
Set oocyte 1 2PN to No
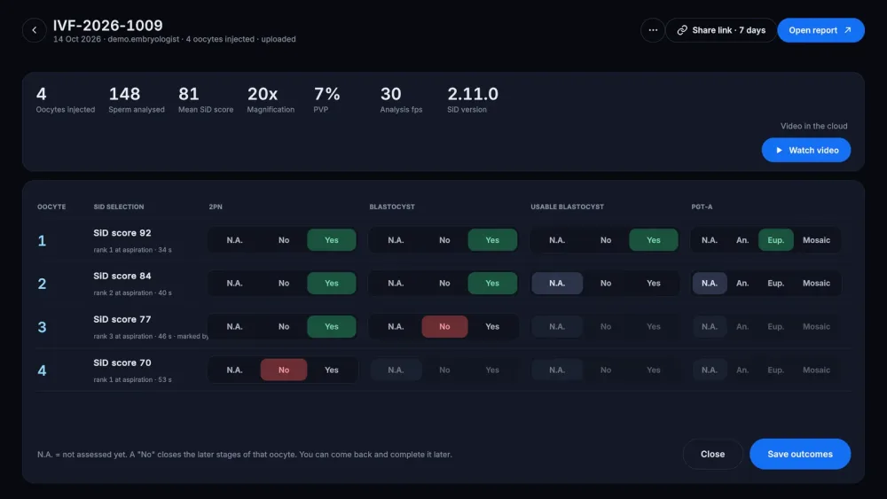point(284,240)
